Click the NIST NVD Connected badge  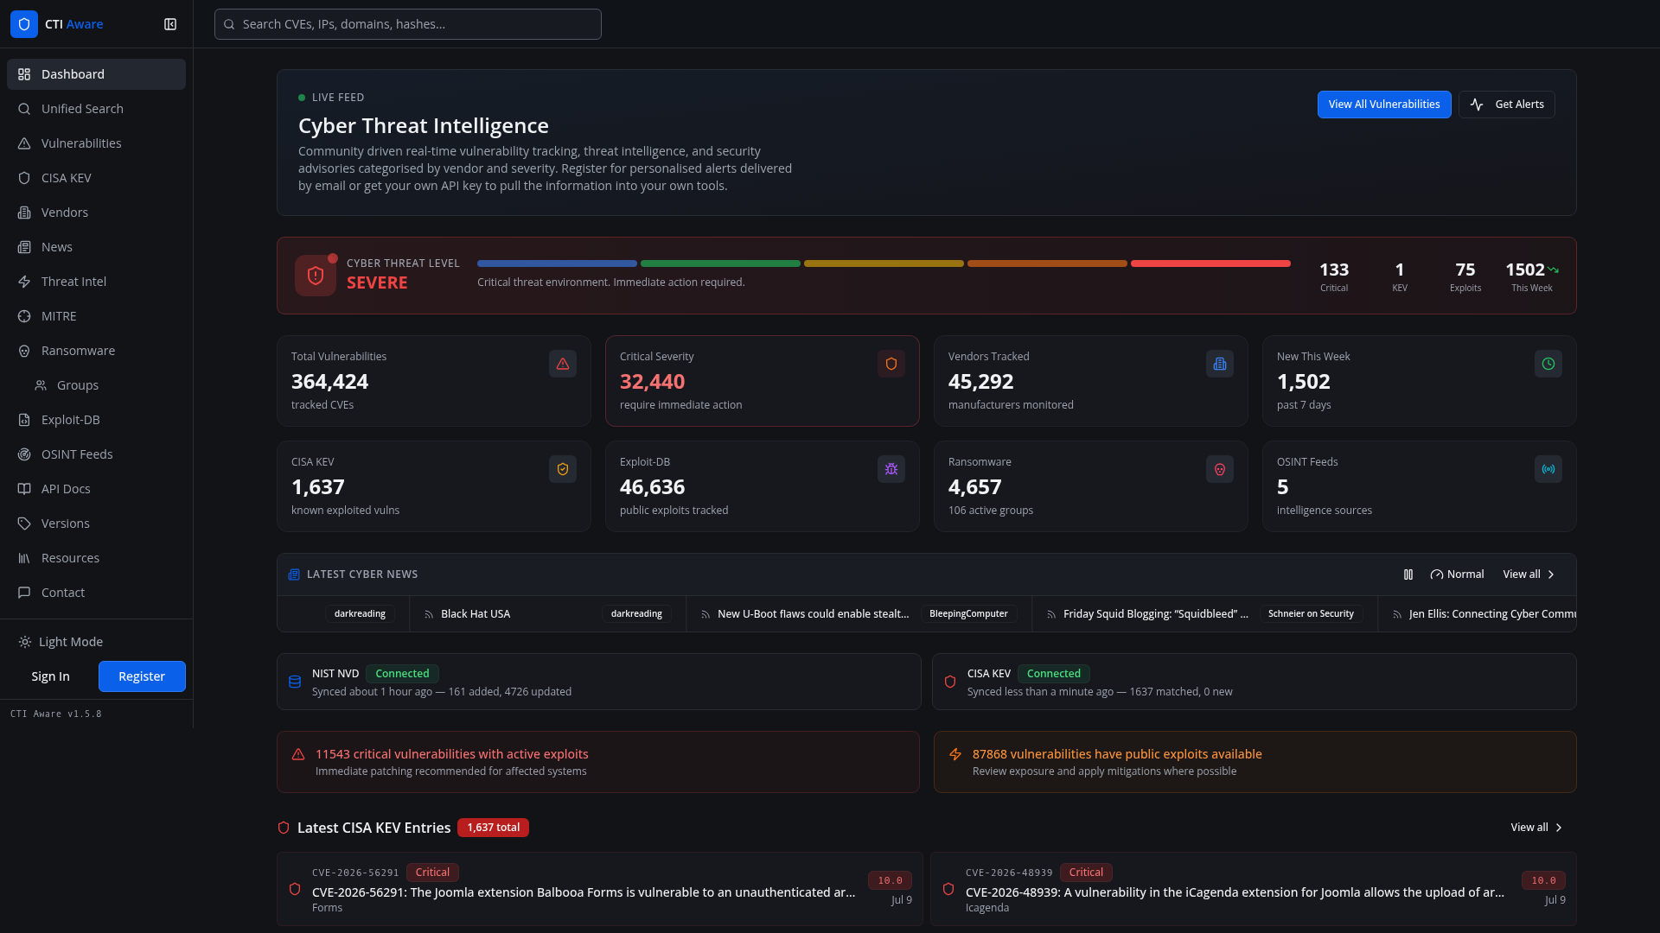pyautogui.click(x=402, y=674)
